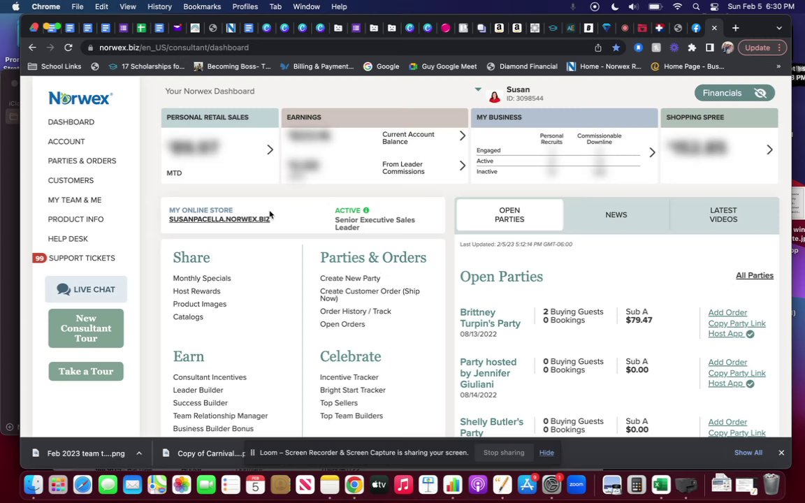Toggle Do Not Disturb moon in the menu bar
805x503 pixels.
click(x=614, y=7)
